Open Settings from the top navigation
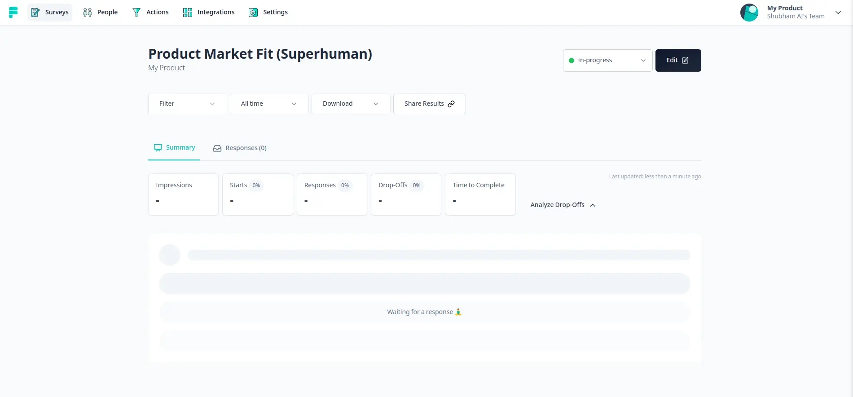Image resolution: width=853 pixels, height=397 pixels. (268, 12)
